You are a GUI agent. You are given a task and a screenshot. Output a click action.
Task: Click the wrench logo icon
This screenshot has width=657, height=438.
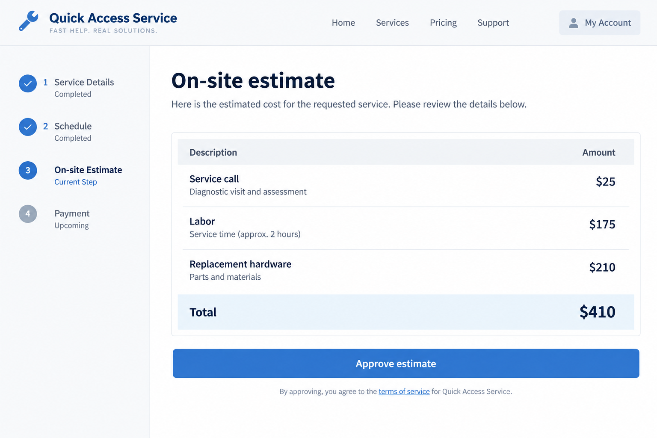[x=29, y=21]
